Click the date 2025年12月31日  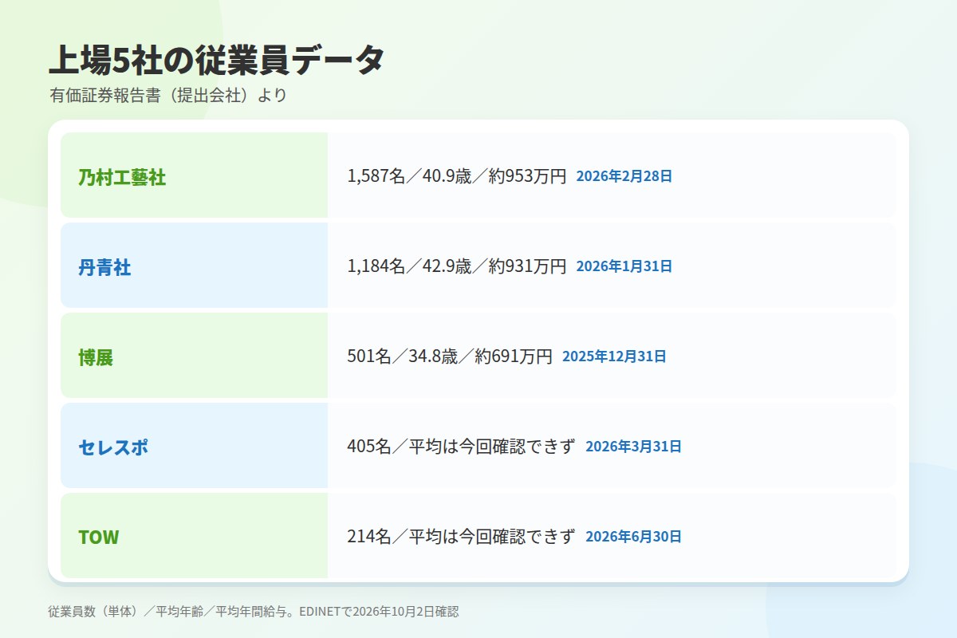point(614,356)
